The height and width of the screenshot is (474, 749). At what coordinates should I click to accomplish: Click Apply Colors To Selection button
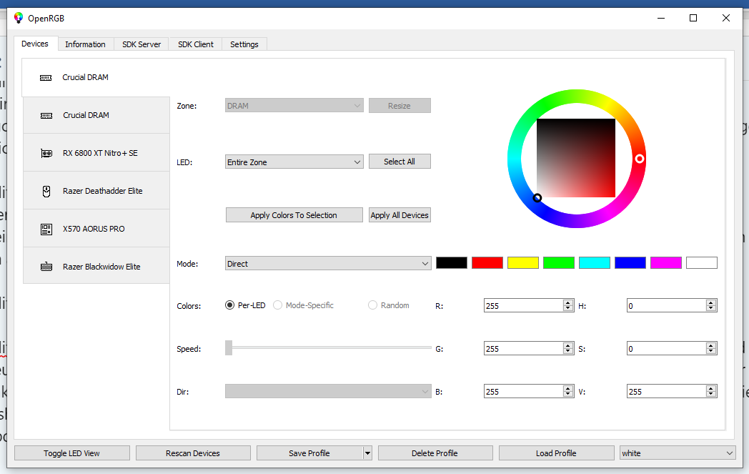click(x=294, y=215)
